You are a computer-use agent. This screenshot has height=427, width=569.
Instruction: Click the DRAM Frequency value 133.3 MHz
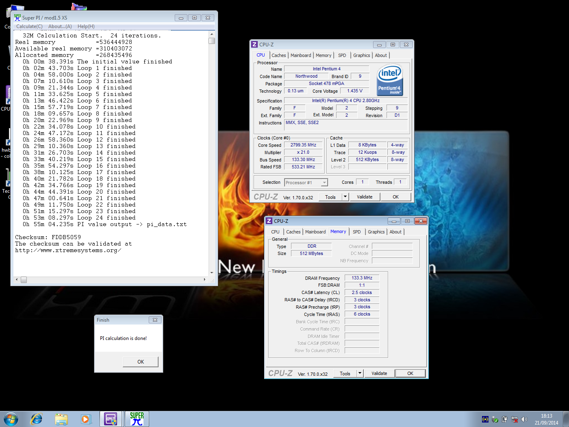point(362,278)
